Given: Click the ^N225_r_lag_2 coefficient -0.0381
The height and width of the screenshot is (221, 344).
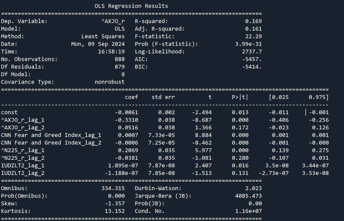Looking at the screenshot, I should [x=126, y=158].
